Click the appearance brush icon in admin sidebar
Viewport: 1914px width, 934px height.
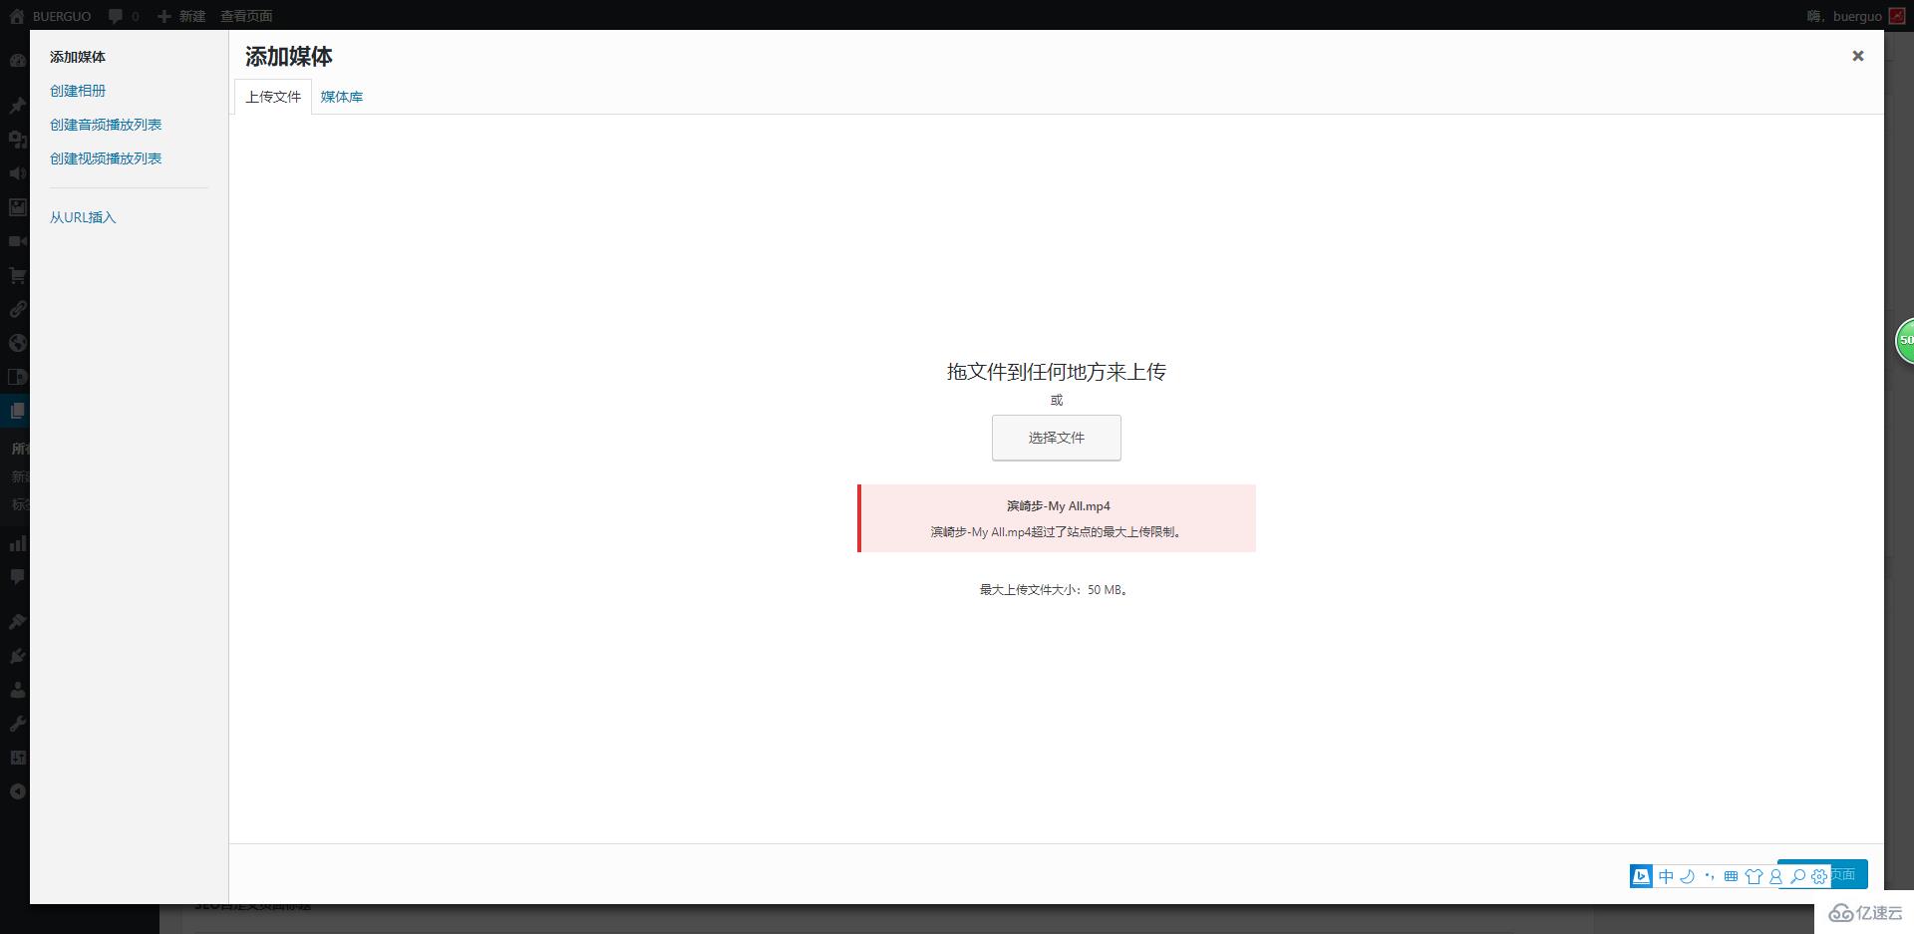point(17,622)
